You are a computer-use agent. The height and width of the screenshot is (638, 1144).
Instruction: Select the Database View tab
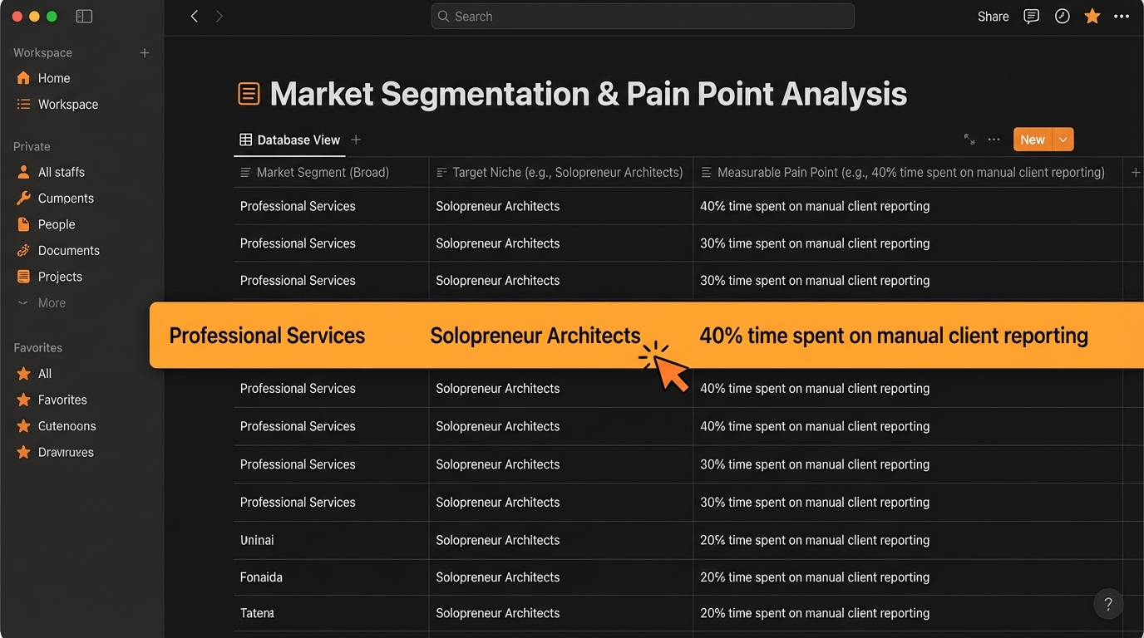[x=289, y=140]
